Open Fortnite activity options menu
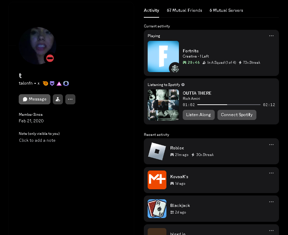 pyautogui.click(x=271, y=36)
